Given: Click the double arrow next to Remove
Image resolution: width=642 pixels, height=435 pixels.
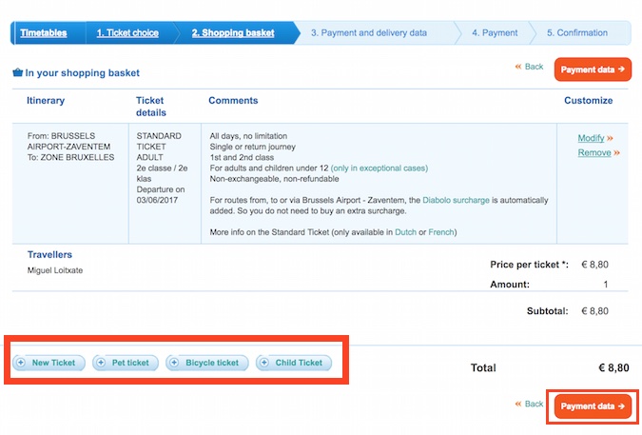Looking at the screenshot, I should pos(616,153).
